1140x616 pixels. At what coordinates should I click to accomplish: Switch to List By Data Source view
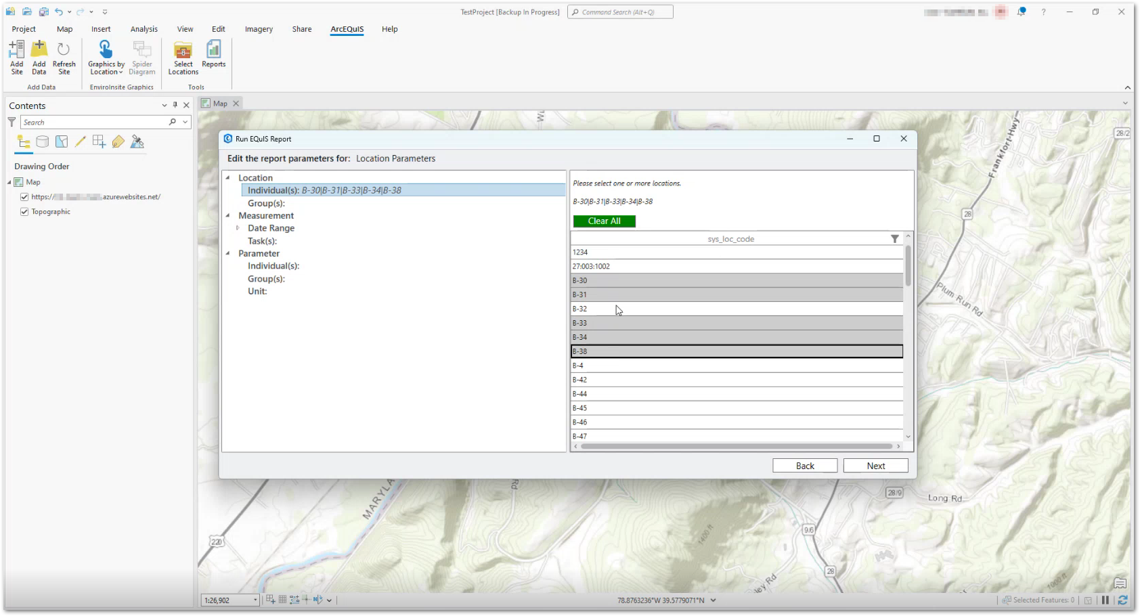tap(43, 141)
